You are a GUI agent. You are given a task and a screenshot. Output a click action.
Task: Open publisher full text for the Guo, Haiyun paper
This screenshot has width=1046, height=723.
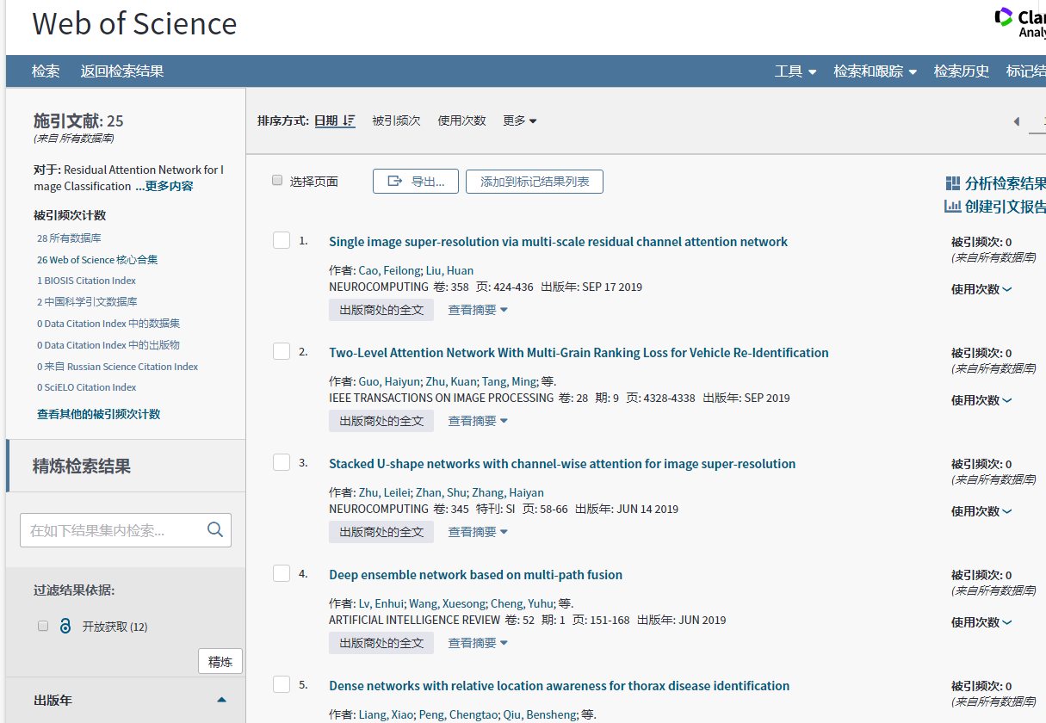pos(381,421)
